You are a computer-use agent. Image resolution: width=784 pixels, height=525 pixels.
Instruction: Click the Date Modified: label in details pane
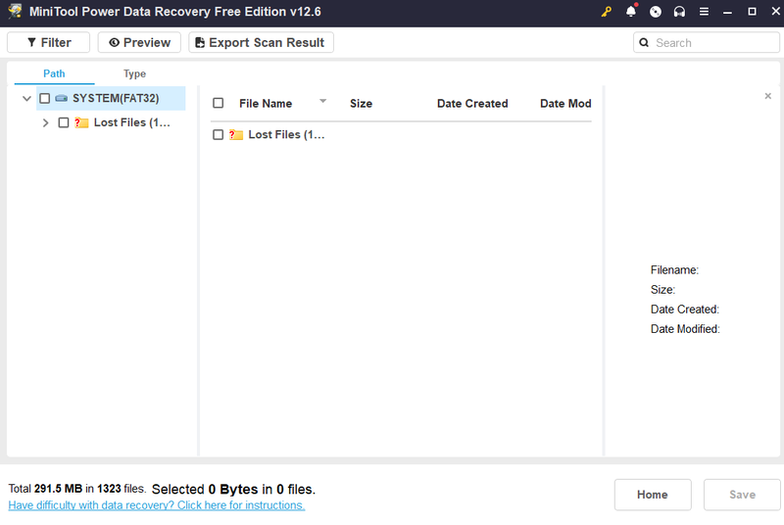tap(685, 329)
